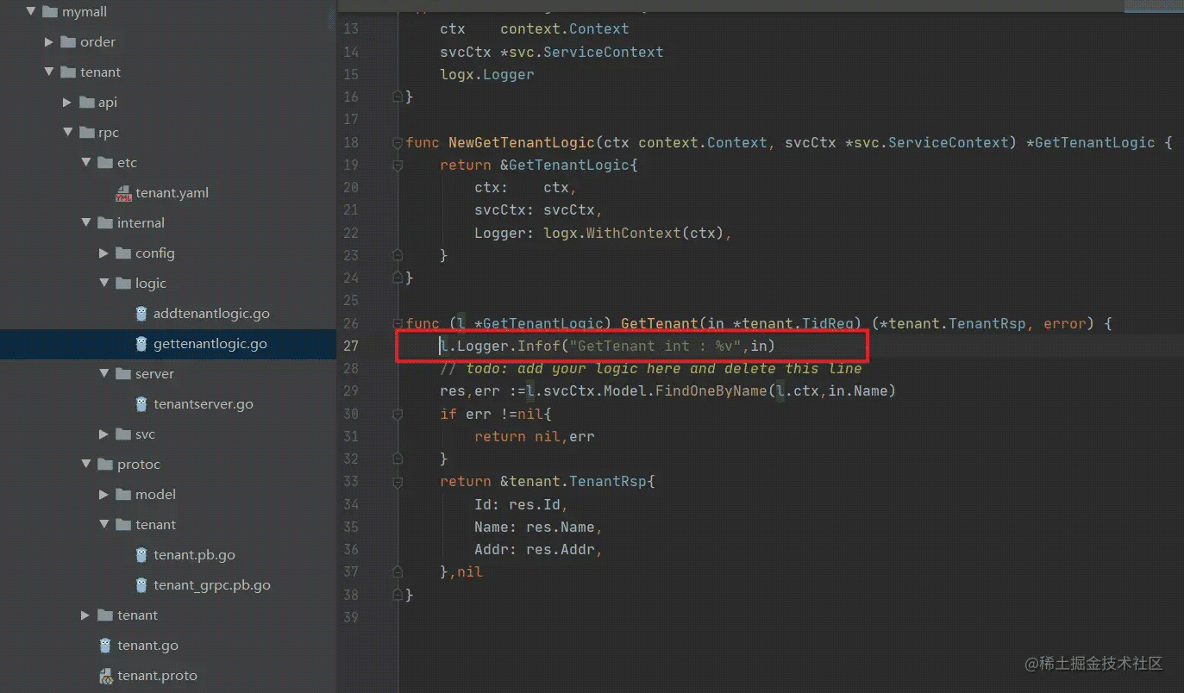Open tenant_grpc.pb.go in the project tree
This screenshot has width=1184, height=693.
click(212, 585)
